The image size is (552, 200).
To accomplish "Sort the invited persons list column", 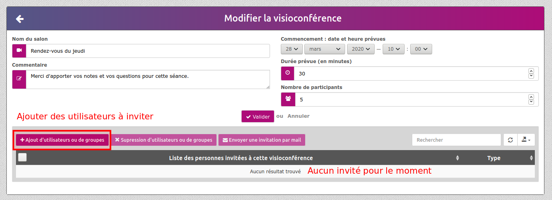I will click(x=457, y=158).
